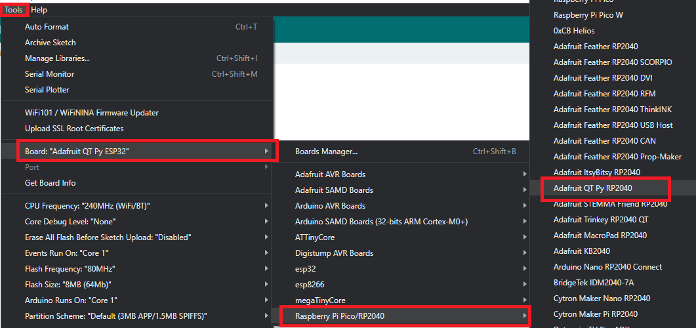Pick Arduino Nano RP2040 Connect board
The image size is (696, 328).
tap(607, 267)
